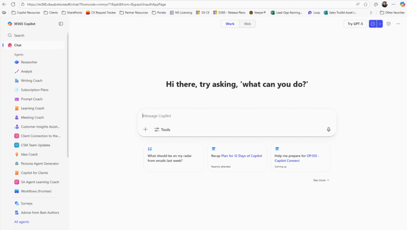This screenshot has height=230, width=407.
Task: Activate the microphone for voice input
Action: (x=329, y=129)
